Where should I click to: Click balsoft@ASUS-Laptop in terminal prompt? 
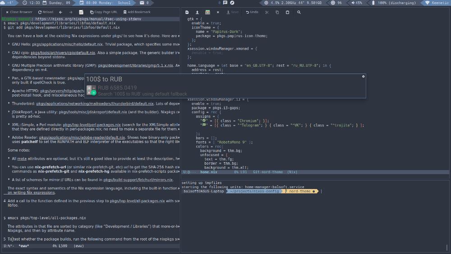(x=204, y=191)
